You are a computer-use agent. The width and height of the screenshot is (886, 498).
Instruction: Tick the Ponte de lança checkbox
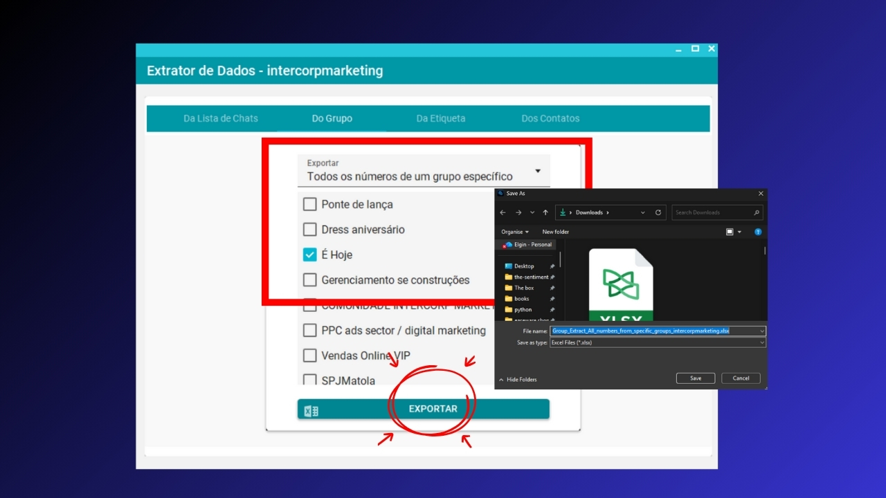[x=309, y=205]
